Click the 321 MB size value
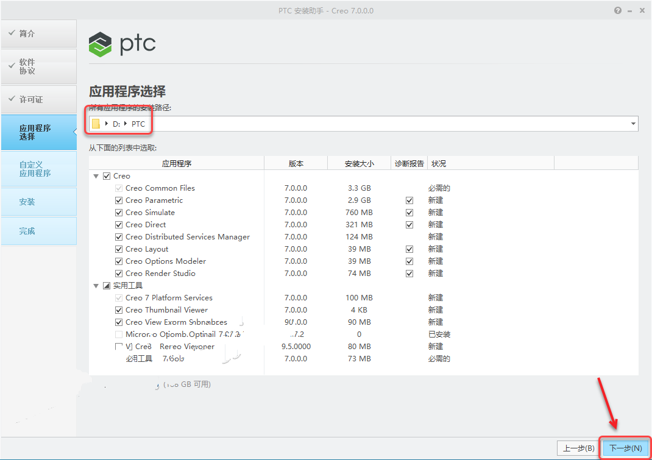The height and width of the screenshot is (460, 652). 360,225
